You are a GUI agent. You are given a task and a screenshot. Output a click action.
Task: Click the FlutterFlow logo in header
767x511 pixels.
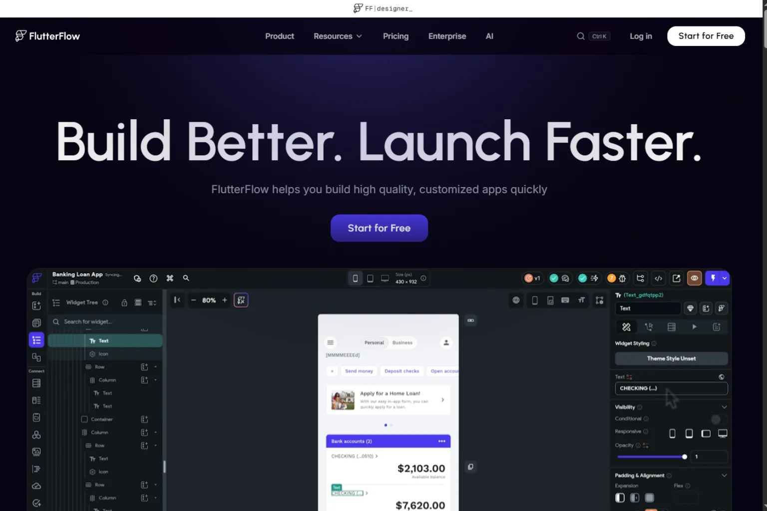47,36
